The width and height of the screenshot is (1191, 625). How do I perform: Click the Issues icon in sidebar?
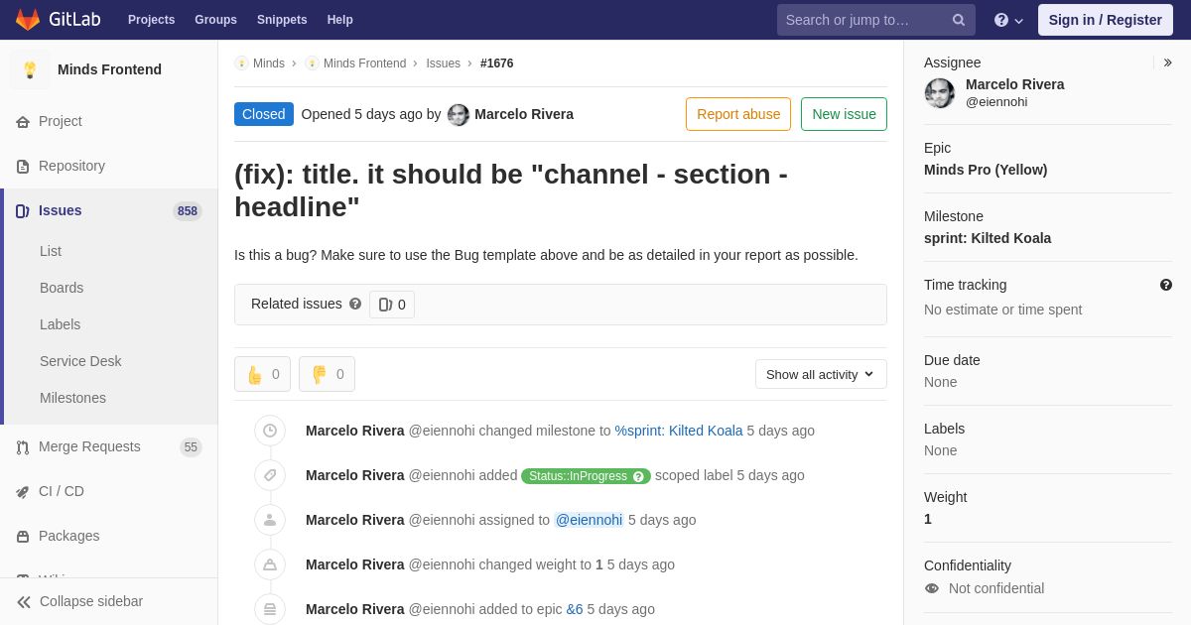(x=23, y=211)
